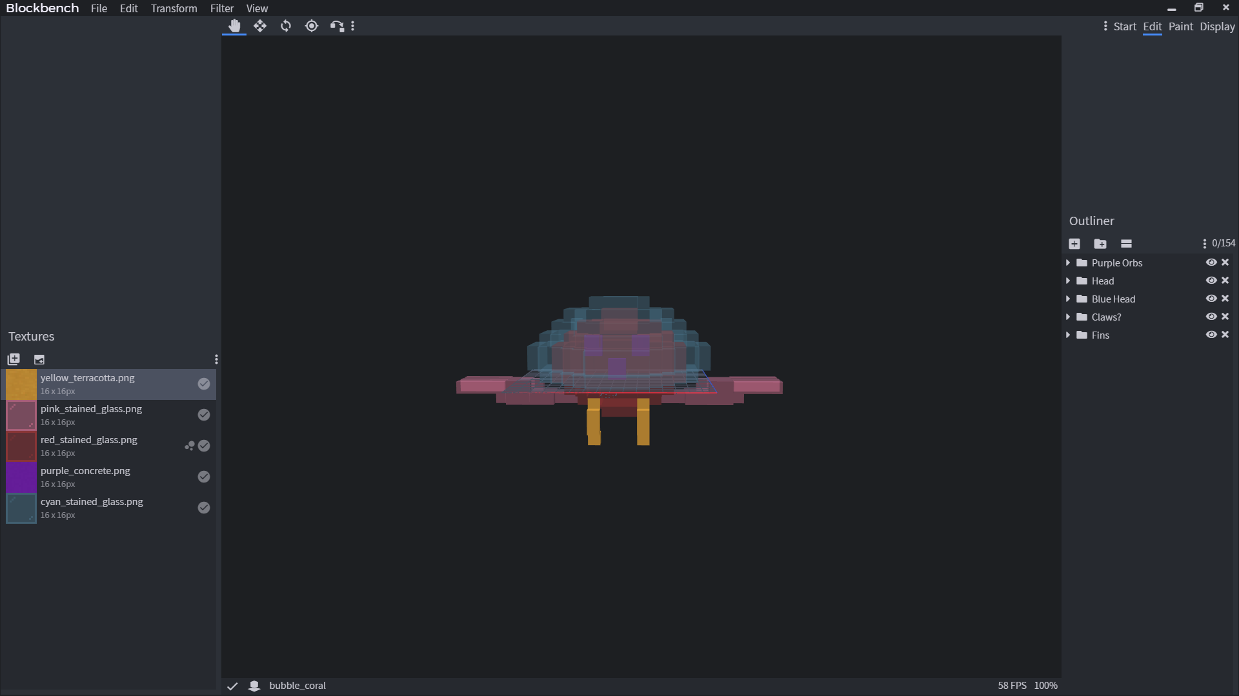Toggle visibility of the Blue Head group
The width and height of the screenshot is (1239, 696).
pos(1211,299)
